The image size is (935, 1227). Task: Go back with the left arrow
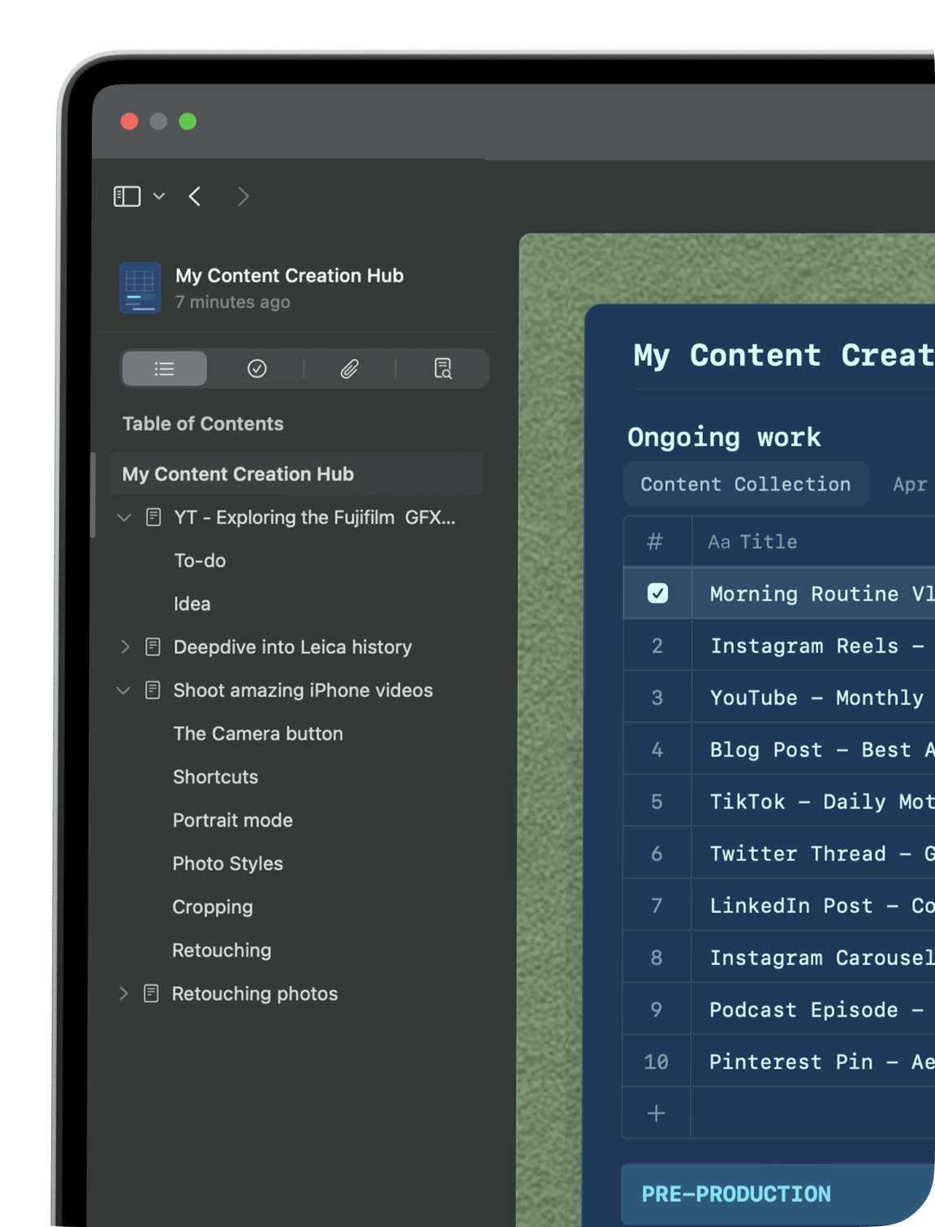(x=195, y=196)
